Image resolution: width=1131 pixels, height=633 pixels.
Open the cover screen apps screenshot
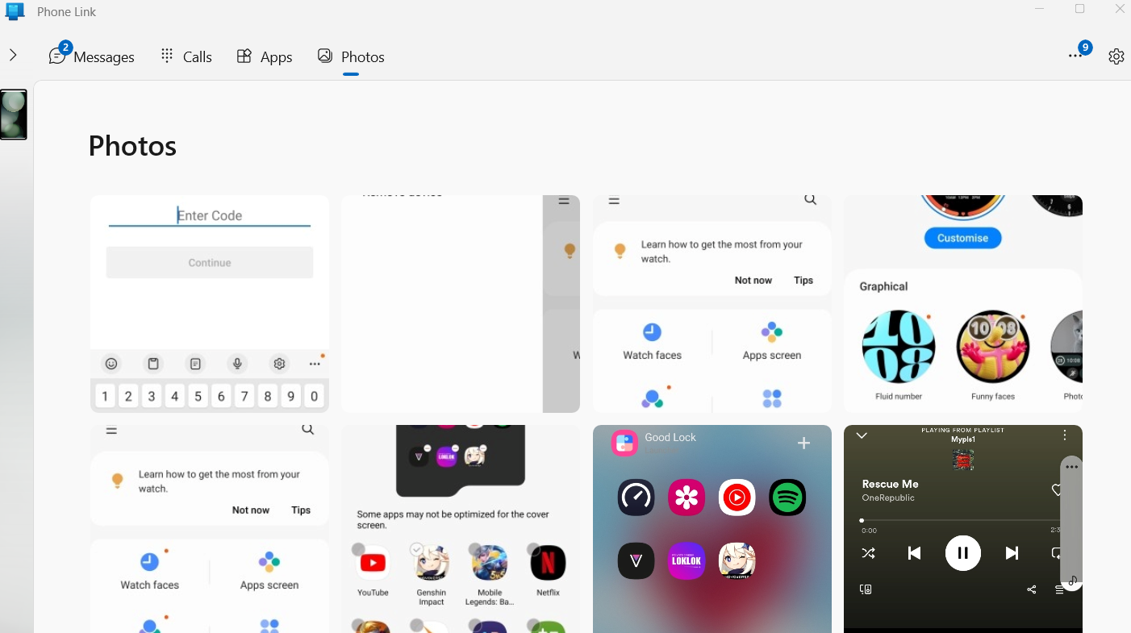[x=460, y=528]
